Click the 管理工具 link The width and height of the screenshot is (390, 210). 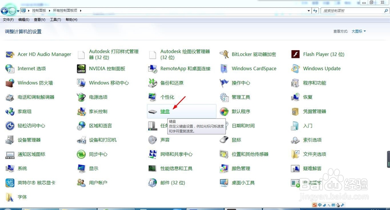tap(241, 97)
